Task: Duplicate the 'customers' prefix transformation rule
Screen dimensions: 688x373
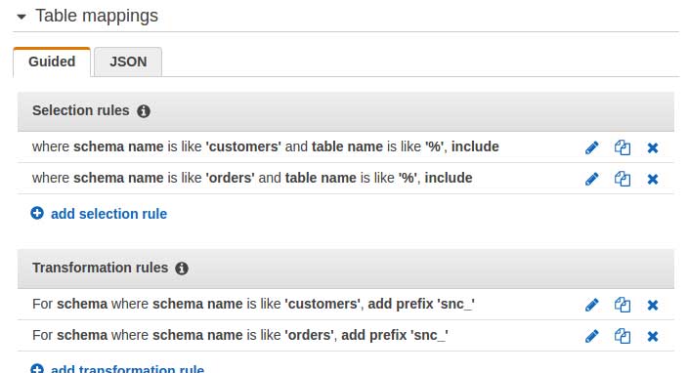Action: point(623,305)
